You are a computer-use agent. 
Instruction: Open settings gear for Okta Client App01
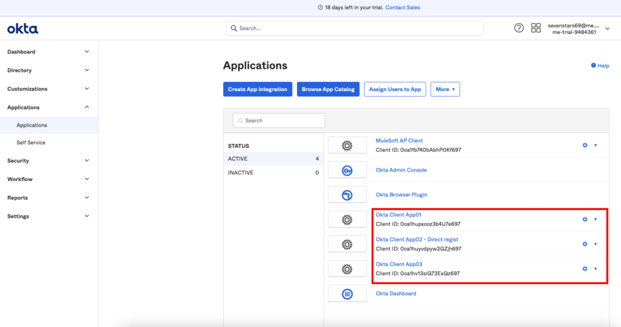click(x=585, y=220)
